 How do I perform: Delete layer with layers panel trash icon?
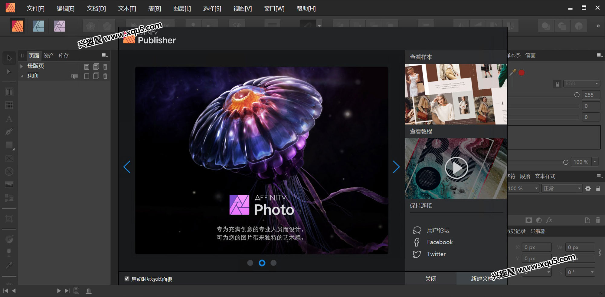598,220
